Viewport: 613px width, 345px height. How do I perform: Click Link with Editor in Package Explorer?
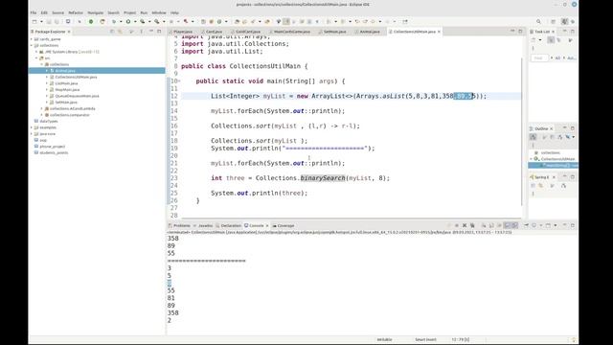(x=120, y=32)
